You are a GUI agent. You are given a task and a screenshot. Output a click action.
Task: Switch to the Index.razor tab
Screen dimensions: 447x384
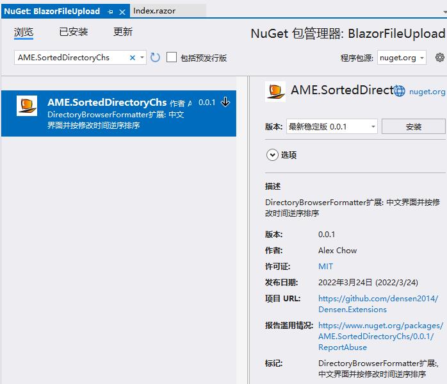(x=154, y=11)
